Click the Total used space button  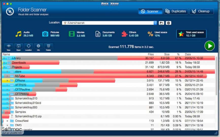[191, 34]
